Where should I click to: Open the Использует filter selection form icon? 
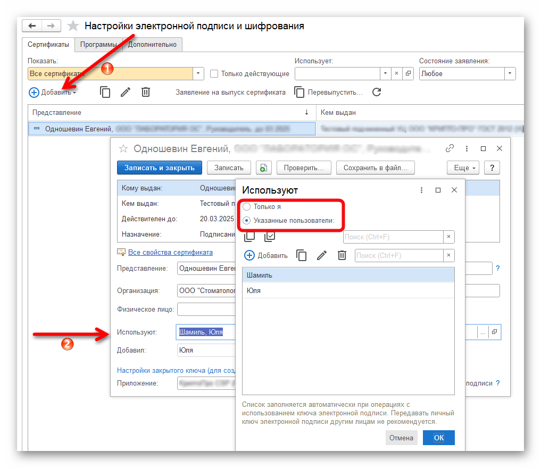408,73
